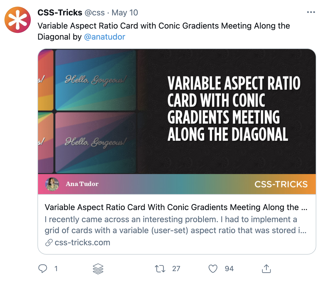This screenshot has height=281, width=324.
Task: Click the @anatudor mention link
Action: click(104, 37)
